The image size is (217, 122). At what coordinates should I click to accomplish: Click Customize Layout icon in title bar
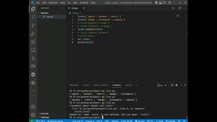pos(170,3)
